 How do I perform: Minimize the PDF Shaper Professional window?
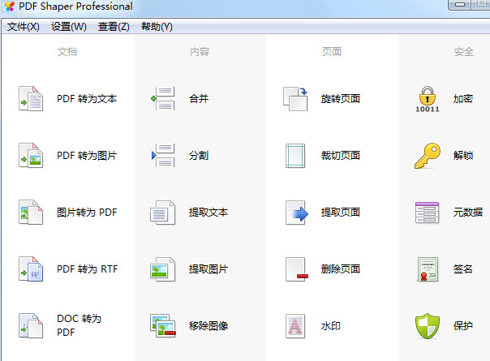[x=460, y=4]
